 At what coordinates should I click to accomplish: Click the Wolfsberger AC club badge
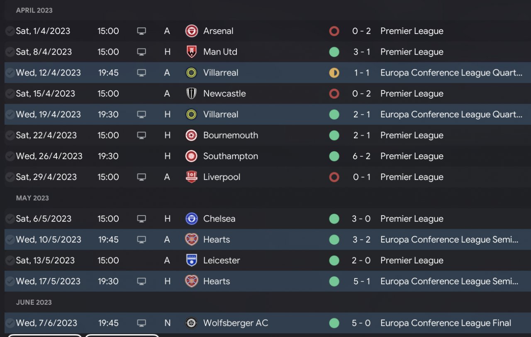(191, 323)
